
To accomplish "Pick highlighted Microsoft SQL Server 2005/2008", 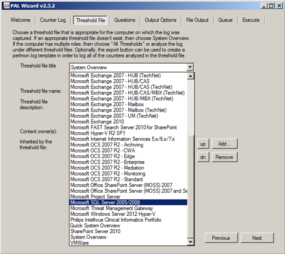I will point(128,202).
